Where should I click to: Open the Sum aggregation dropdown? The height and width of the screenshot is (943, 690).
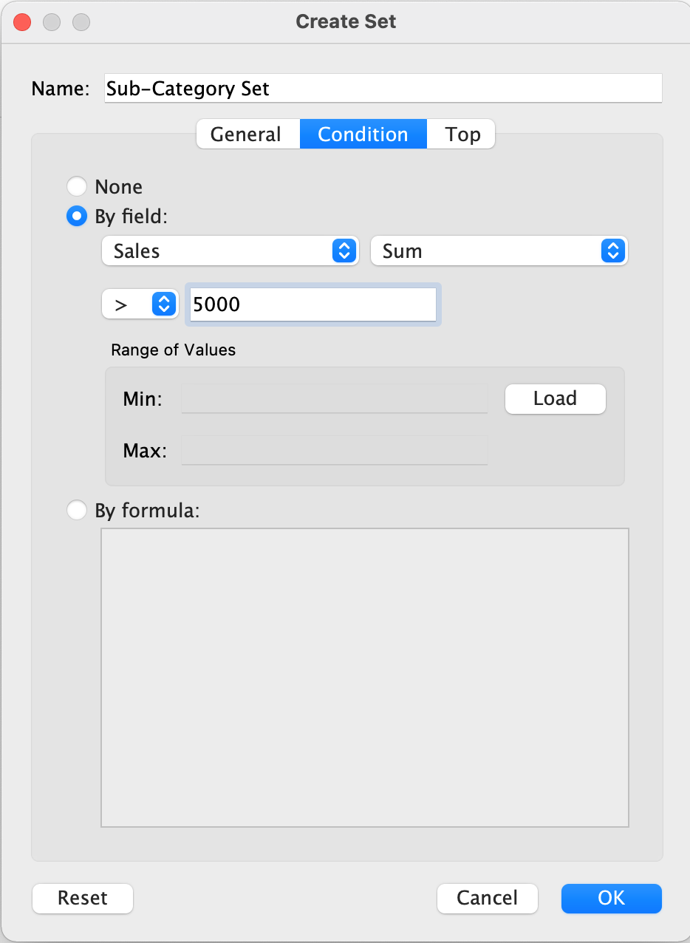[x=498, y=251]
